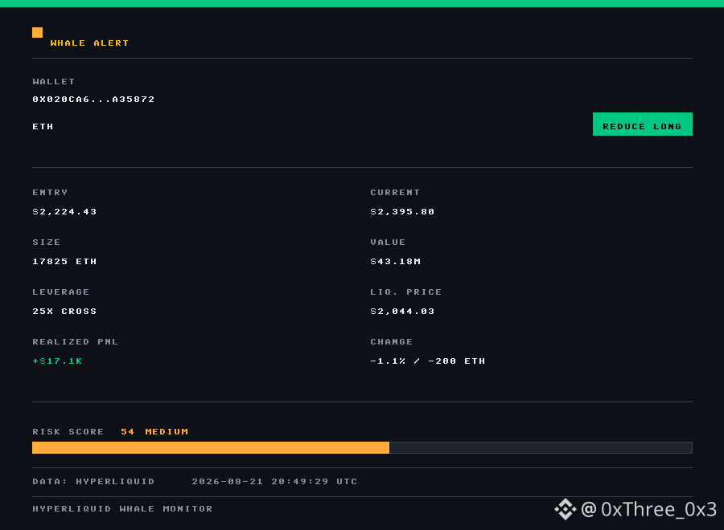Click the RISK SCORE label

tap(68, 431)
